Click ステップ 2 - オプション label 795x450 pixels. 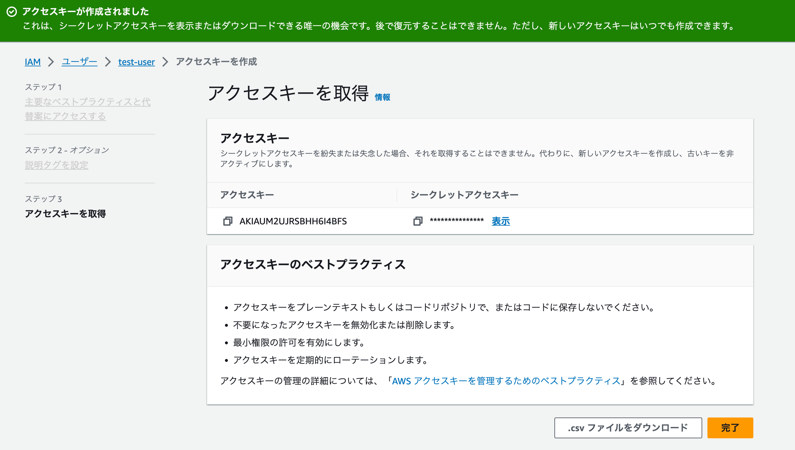67,150
